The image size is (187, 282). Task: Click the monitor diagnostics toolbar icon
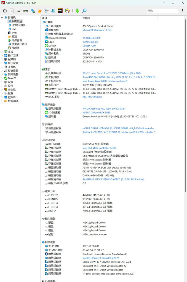click(x=33, y=11)
